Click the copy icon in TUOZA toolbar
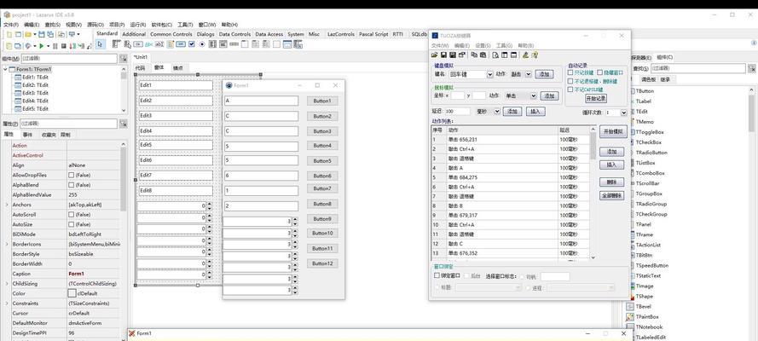 pyautogui.click(x=474, y=55)
